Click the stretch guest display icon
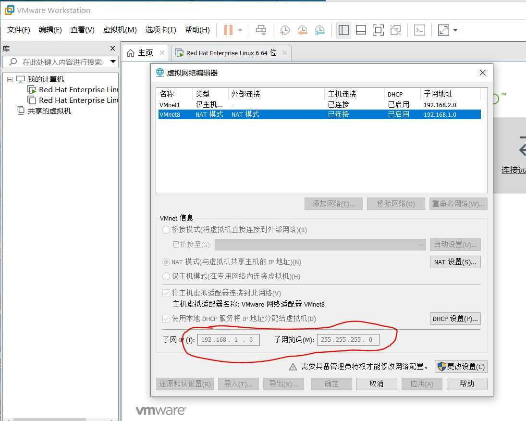 pos(443,30)
